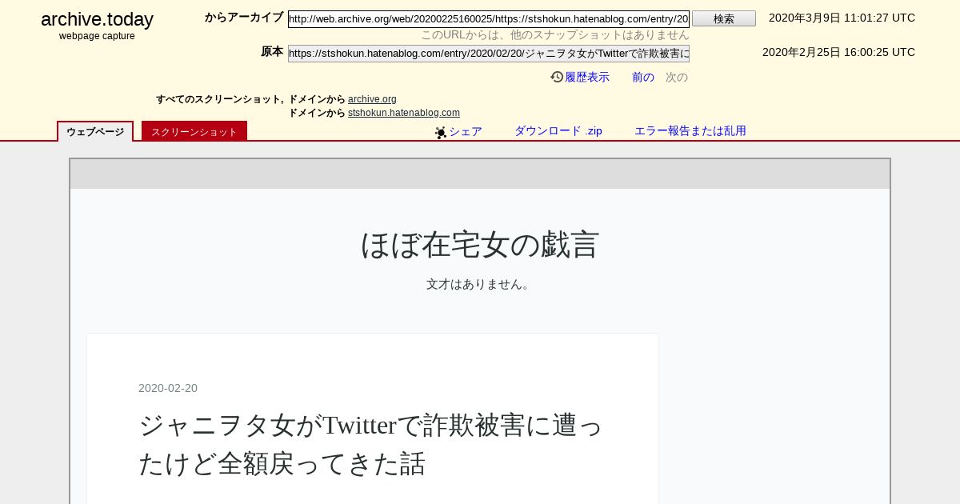Open the blog title ほぼ在宅女の戯言

480,245
